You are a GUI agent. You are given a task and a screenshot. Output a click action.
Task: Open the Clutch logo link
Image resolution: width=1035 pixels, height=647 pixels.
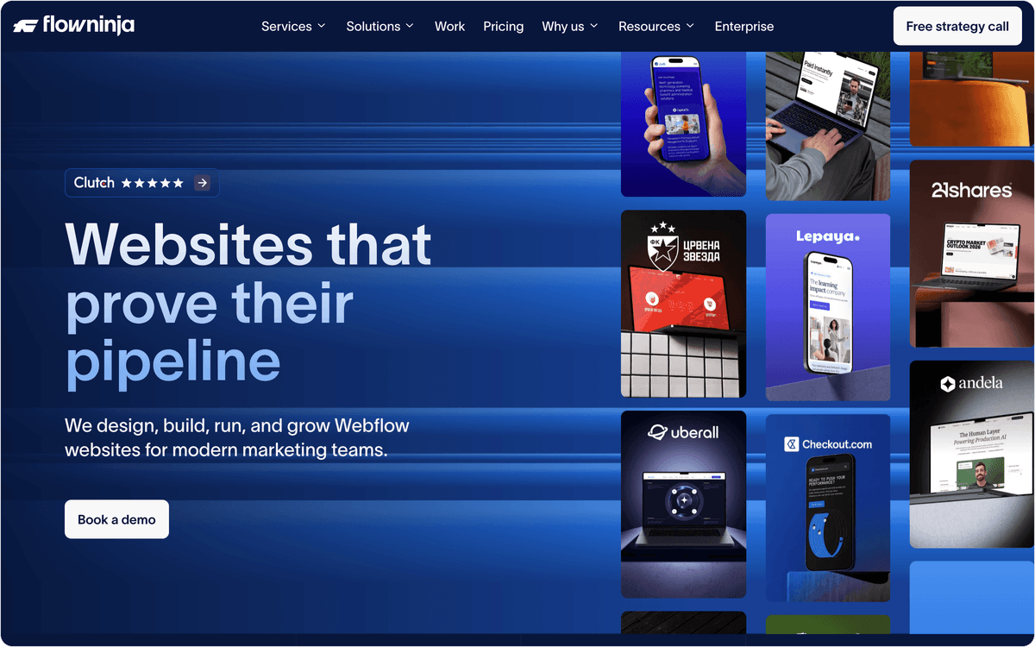pyautogui.click(x=94, y=183)
